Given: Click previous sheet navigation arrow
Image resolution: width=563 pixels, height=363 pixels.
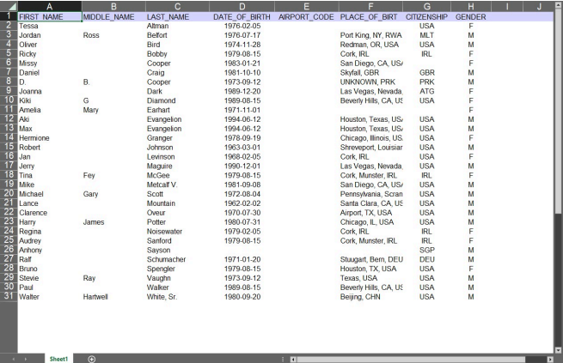Looking at the screenshot, I should pos(14,359).
